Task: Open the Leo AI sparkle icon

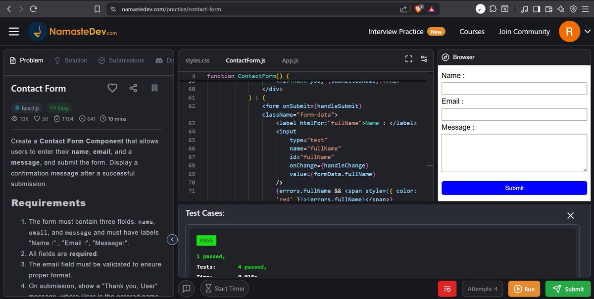Action: point(561,9)
